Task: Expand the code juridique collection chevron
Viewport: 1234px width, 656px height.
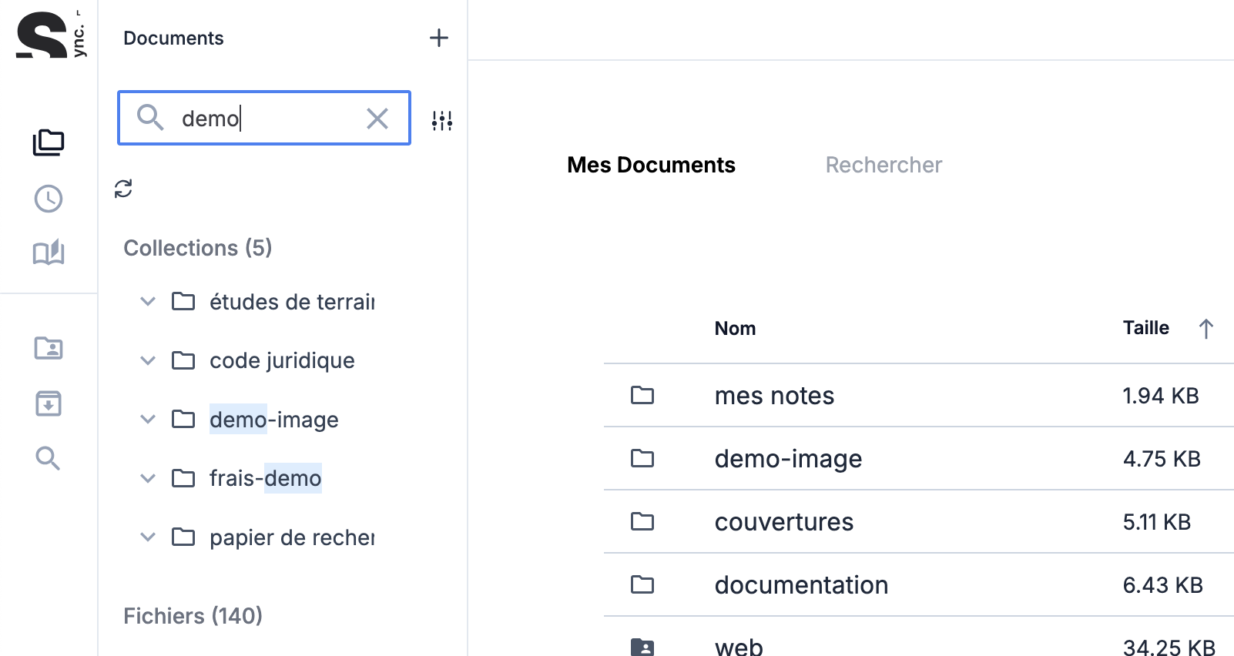Action: [148, 360]
